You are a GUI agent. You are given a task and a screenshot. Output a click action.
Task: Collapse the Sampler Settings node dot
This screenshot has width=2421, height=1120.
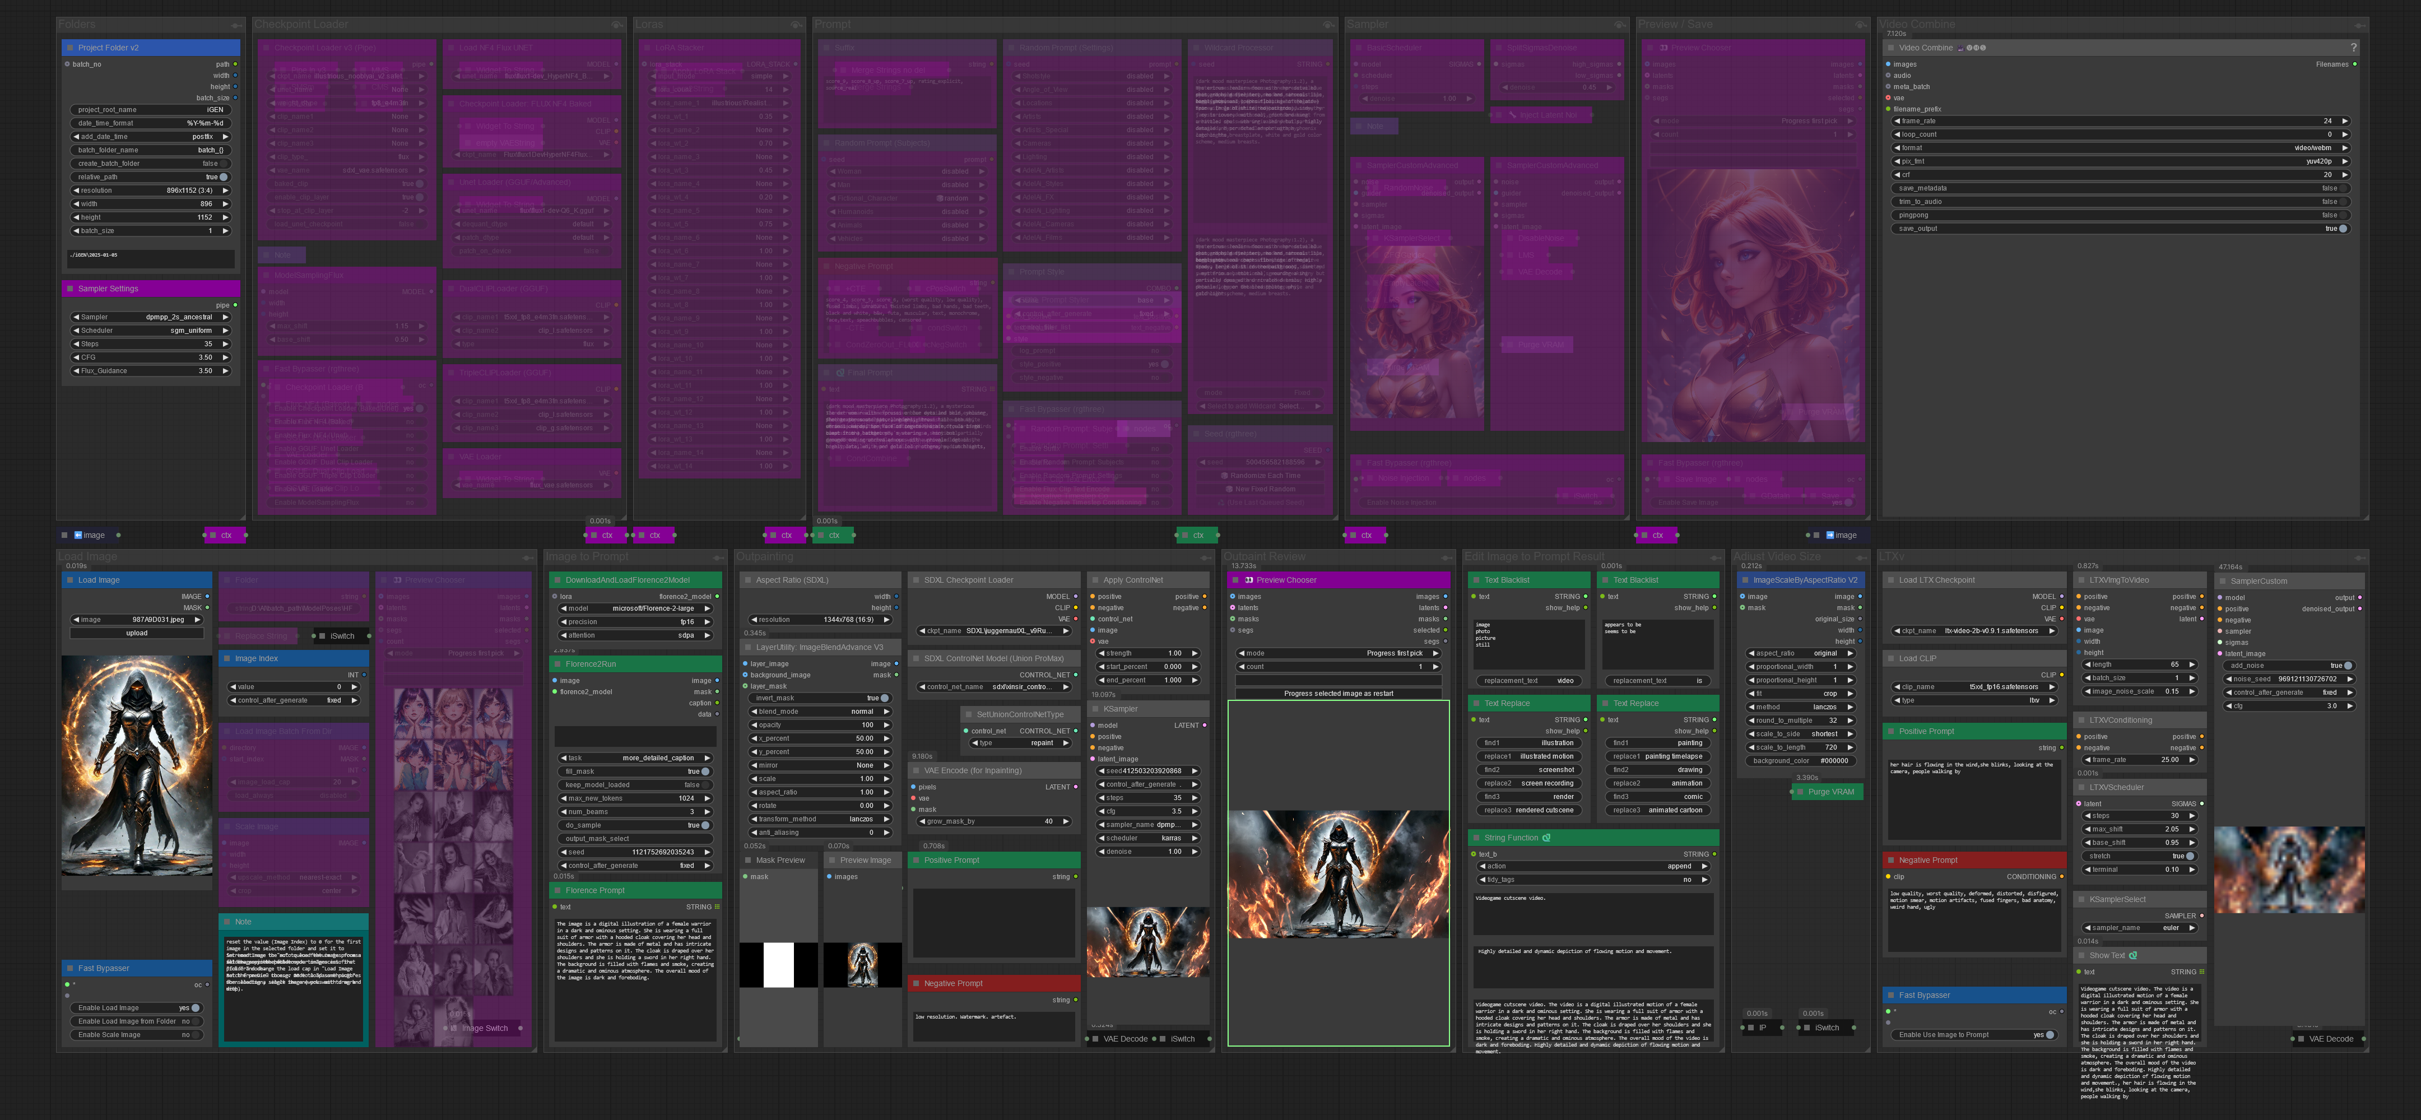coord(69,290)
